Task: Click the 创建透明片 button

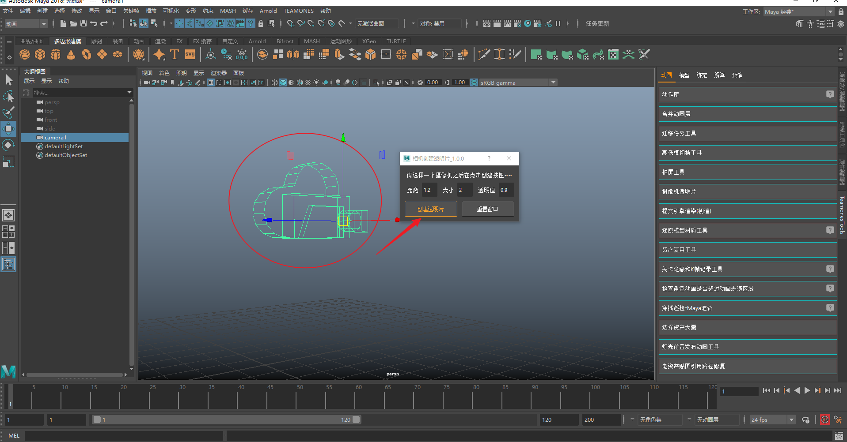Action: tap(430, 209)
